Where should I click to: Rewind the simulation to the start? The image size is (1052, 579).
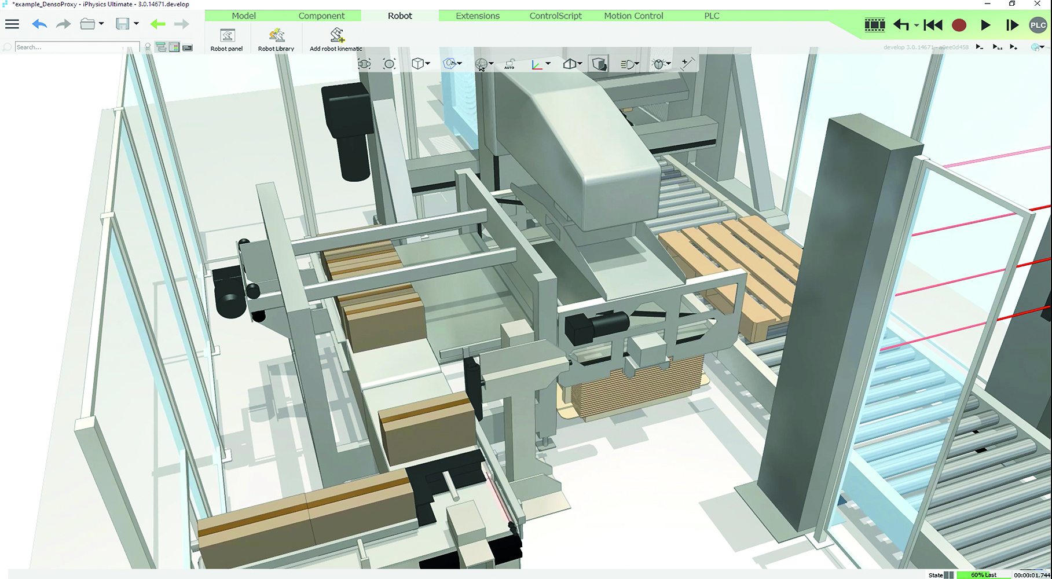(x=933, y=25)
